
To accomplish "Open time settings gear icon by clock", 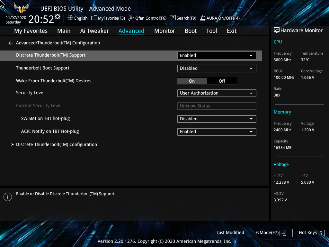I will pyautogui.click(x=58, y=17).
